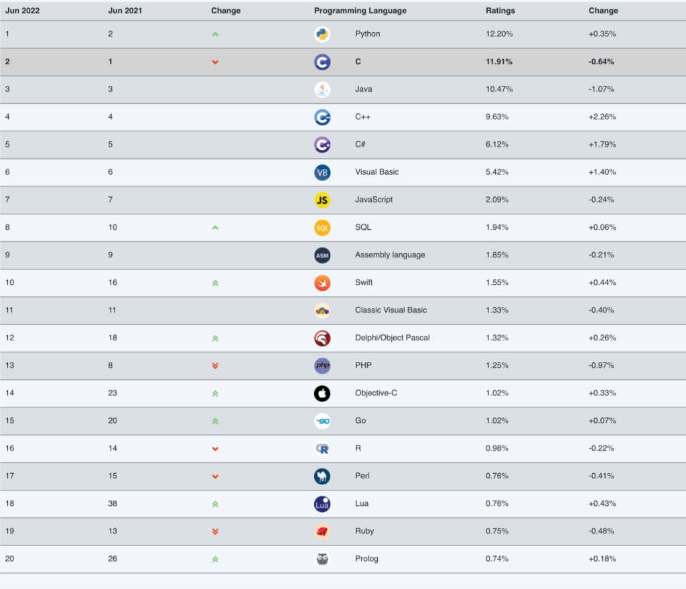Click the green up arrow beside Python

click(215, 34)
